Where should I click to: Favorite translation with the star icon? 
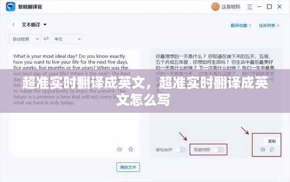pyautogui.click(x=131, y=149)
